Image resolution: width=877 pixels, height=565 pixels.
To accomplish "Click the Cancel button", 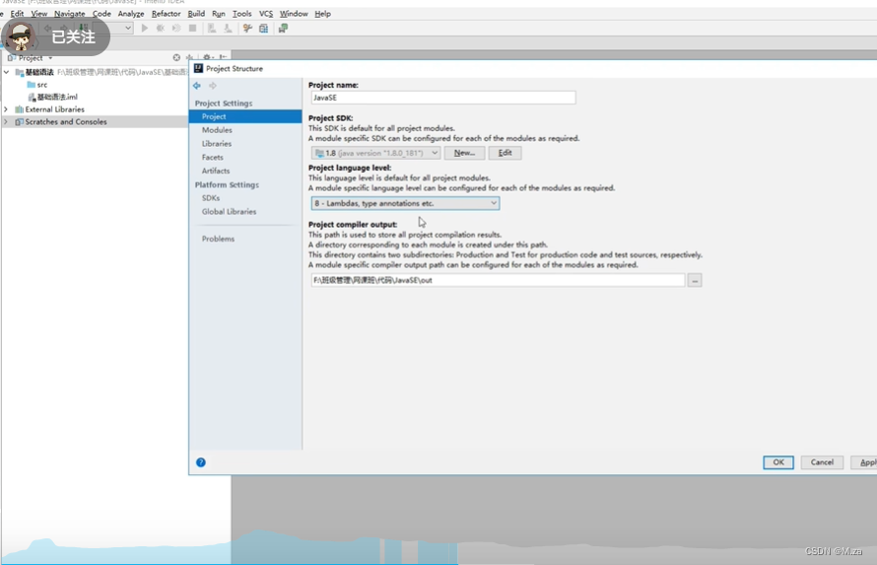I will [822, 462].
